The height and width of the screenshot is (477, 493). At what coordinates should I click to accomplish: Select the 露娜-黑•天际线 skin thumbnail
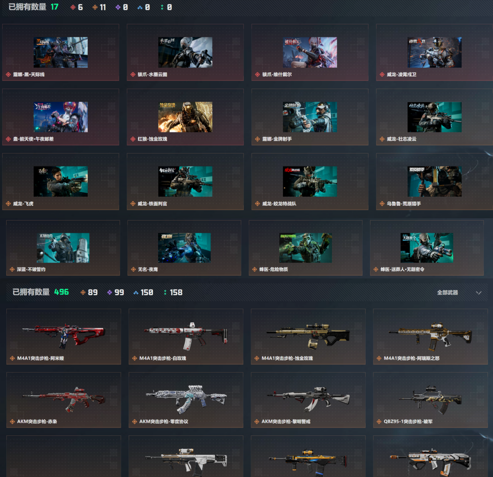pyautogui.click(x=60, y=52)
